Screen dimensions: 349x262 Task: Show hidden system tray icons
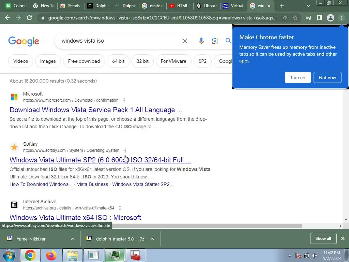[290, 256]
